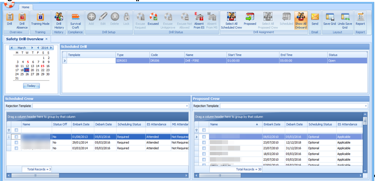Viewport: 375px width, 181px height.
Task: Go to next year in calendar
Action: (x=51, y=48)
